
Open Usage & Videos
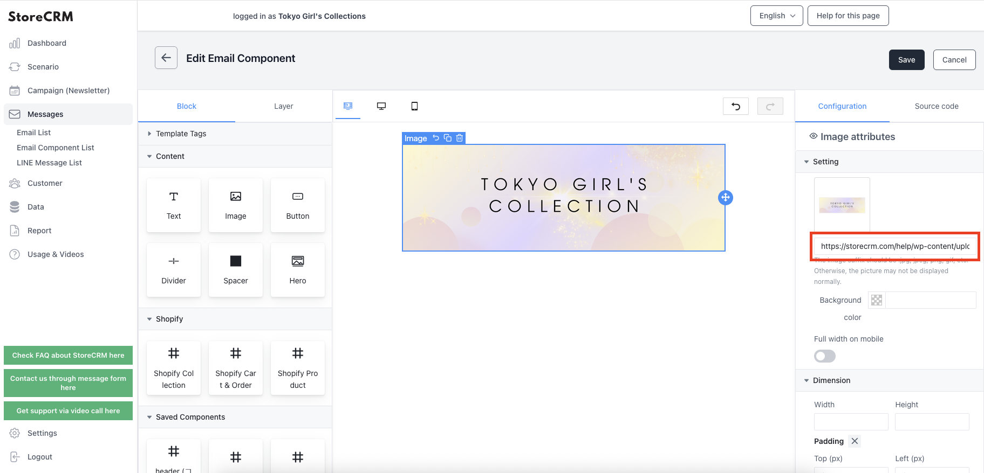pyautogui.click(x=56, y=254)
